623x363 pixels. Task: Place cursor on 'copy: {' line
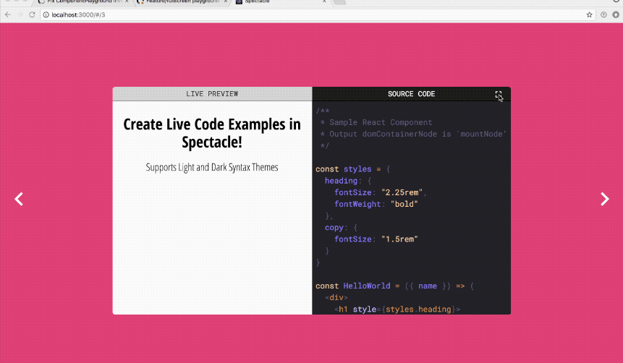pos(341,228)
